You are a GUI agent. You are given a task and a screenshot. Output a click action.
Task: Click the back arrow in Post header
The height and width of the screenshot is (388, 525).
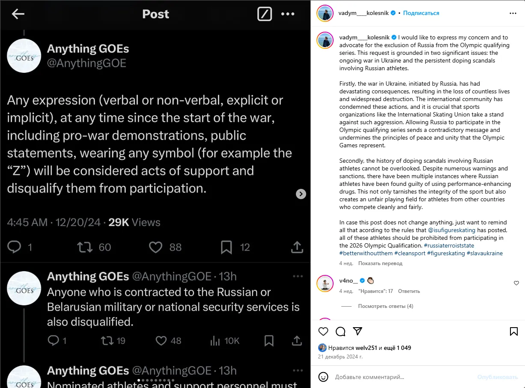point(18,14)
